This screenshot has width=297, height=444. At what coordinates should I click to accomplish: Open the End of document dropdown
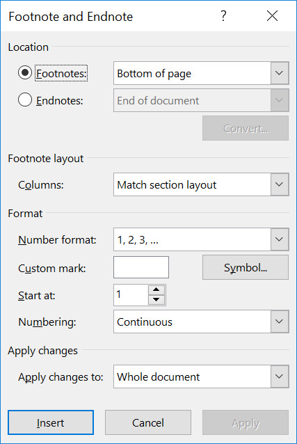pos(201,100)
